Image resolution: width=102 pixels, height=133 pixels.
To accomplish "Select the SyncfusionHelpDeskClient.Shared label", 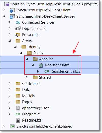I will pos(44,126).
